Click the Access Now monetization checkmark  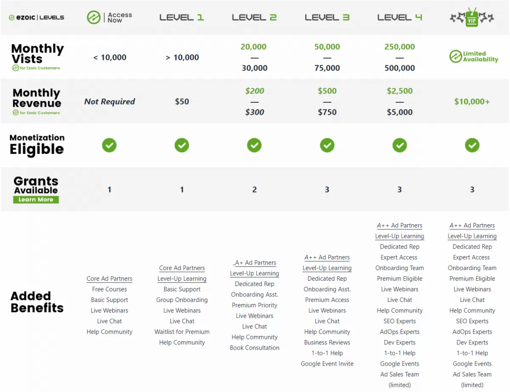pyautogui.click(x=109, y=145)
